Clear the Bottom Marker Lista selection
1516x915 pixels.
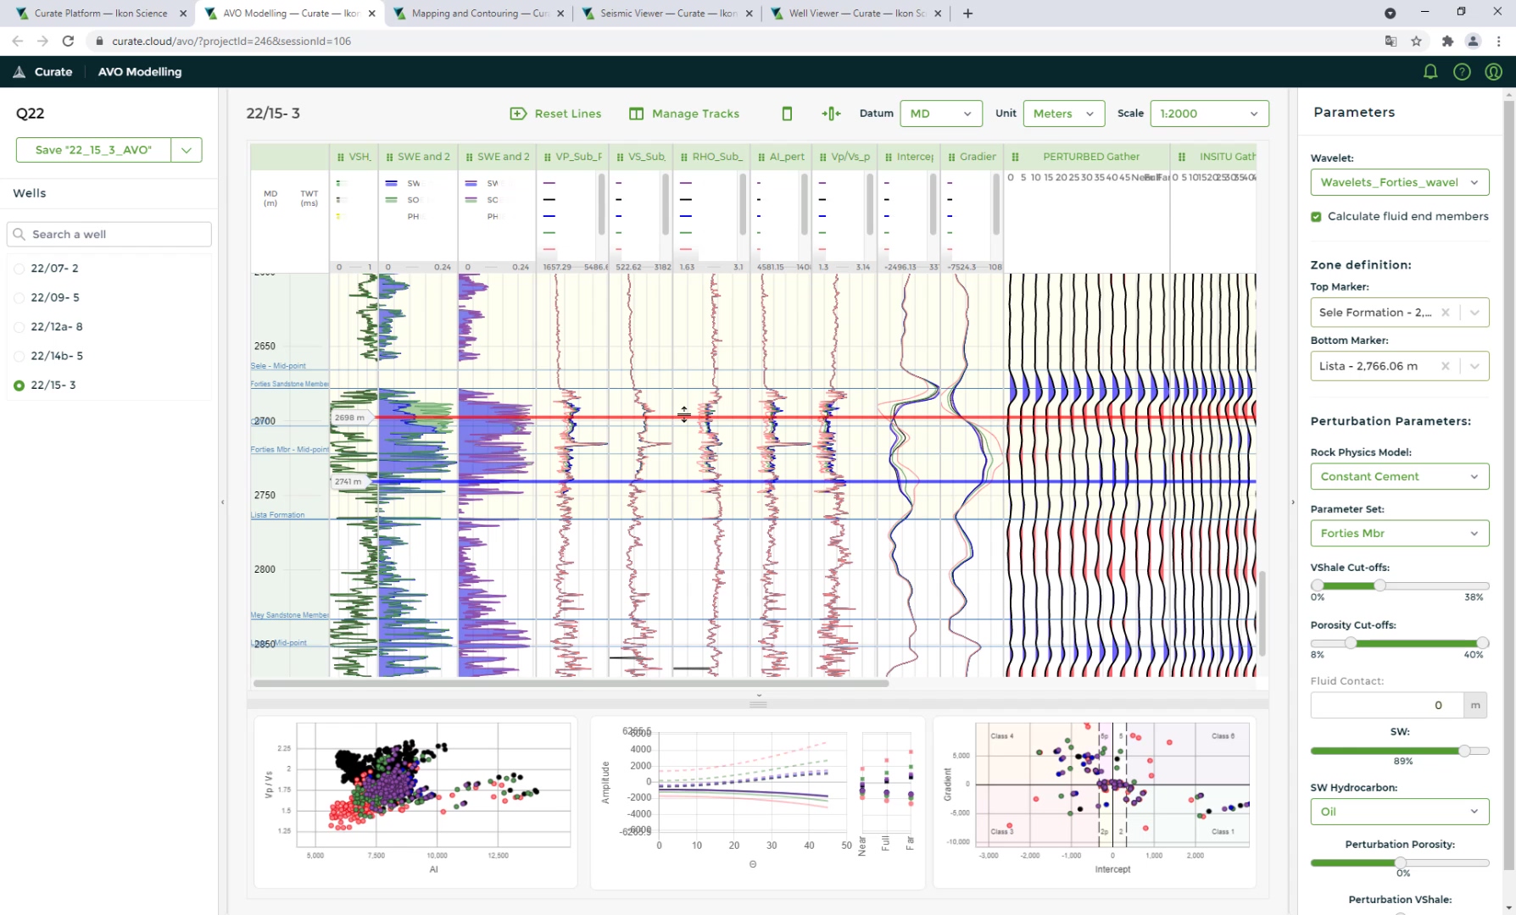(x=1446, y=366)
